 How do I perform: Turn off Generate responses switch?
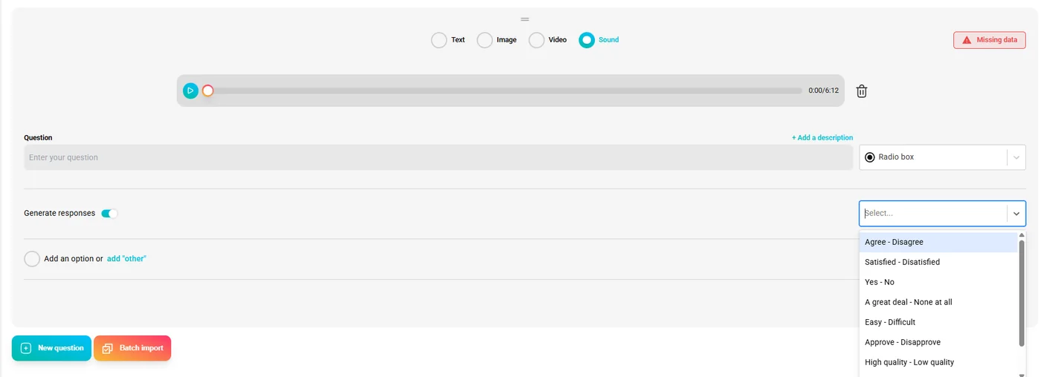(109, 214)
